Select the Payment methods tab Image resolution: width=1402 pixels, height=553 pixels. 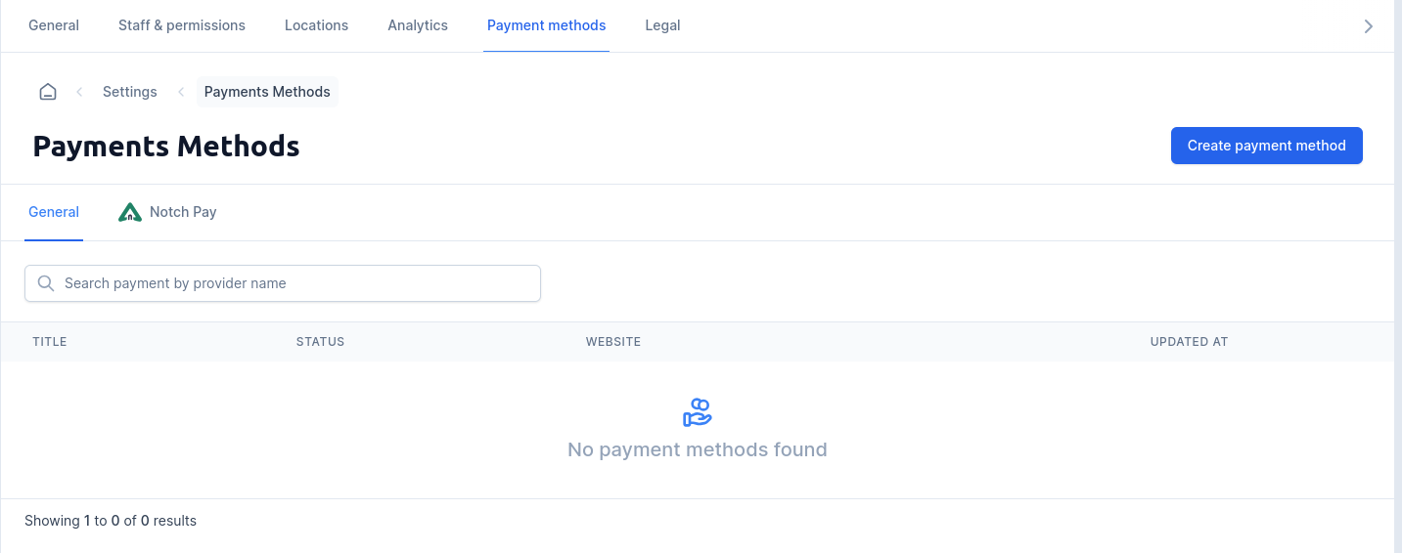pos(546,25)
